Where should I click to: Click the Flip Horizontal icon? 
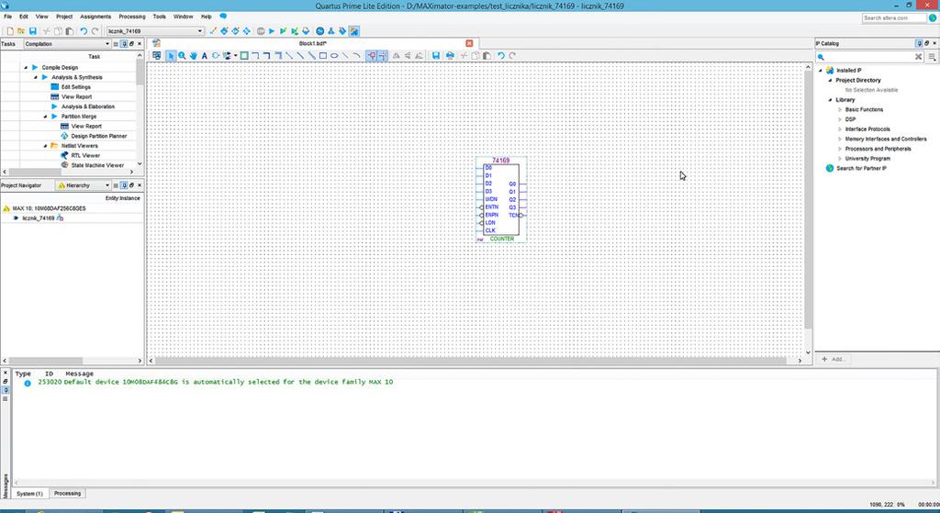396,56
